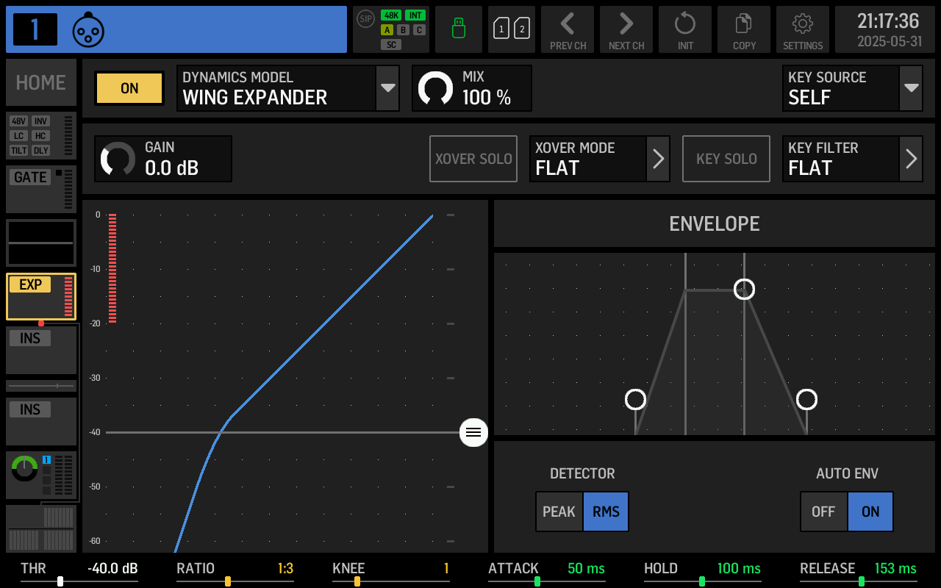This screenshot has height=588, width=941.
Task: Select channel 1 strip at top left
Action: [35, 29]
